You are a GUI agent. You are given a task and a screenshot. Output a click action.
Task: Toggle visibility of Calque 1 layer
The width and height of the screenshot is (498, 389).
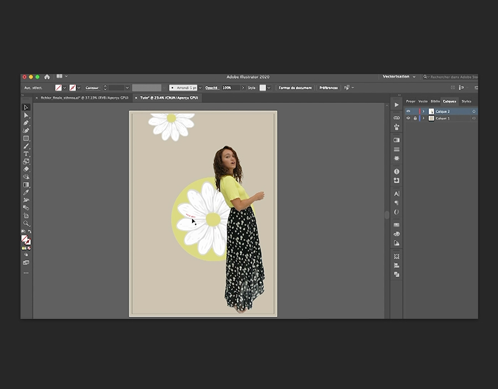coord(408,118)
